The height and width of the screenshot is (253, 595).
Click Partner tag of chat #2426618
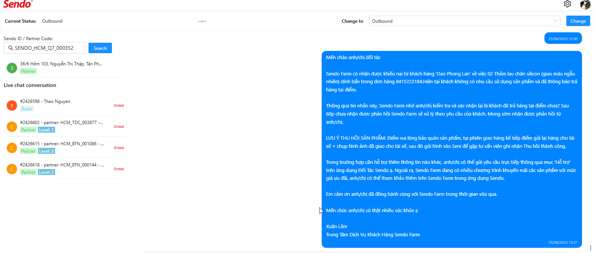28,172
